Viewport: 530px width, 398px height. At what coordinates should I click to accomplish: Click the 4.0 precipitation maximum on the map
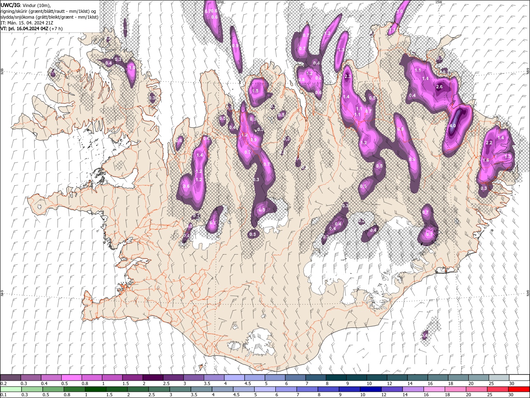452,126
